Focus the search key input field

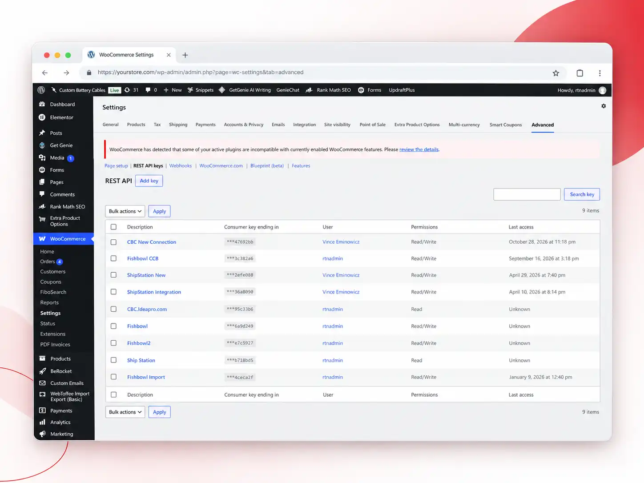(x=527, y=194)
